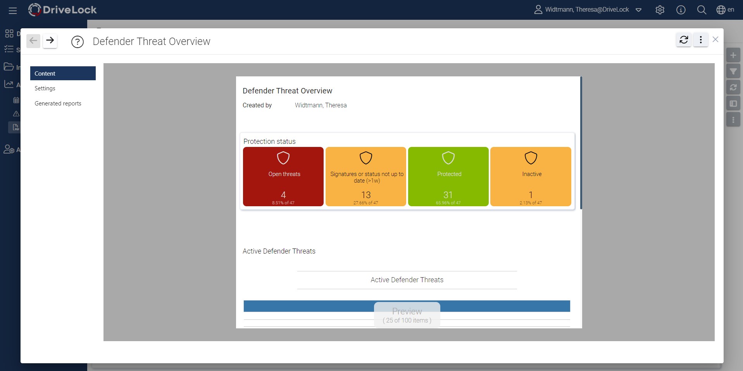Open the info icon in the header
This screenshot has width=743, height=371.
click(681, 10)
